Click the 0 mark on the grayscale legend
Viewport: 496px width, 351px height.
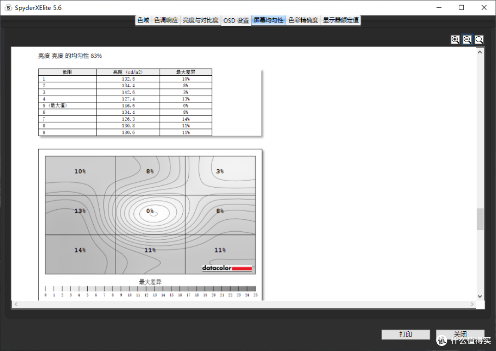click(45, 295)
